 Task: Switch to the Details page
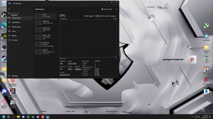click(20, 36)
